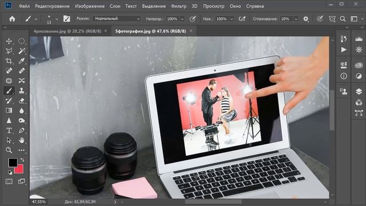Open the History panel icon
366x206 pixels.
point(344,39)
